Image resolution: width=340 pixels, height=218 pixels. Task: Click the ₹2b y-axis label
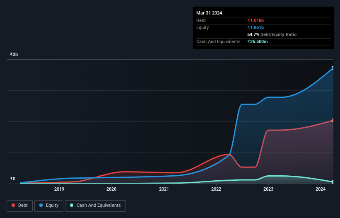14,54
